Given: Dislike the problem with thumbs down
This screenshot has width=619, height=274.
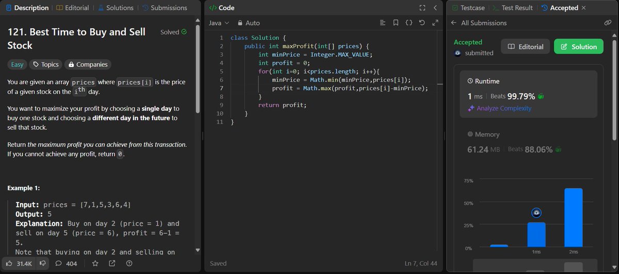Looking at the screenshot, I should pyautogui.click(x=43, y=264).
